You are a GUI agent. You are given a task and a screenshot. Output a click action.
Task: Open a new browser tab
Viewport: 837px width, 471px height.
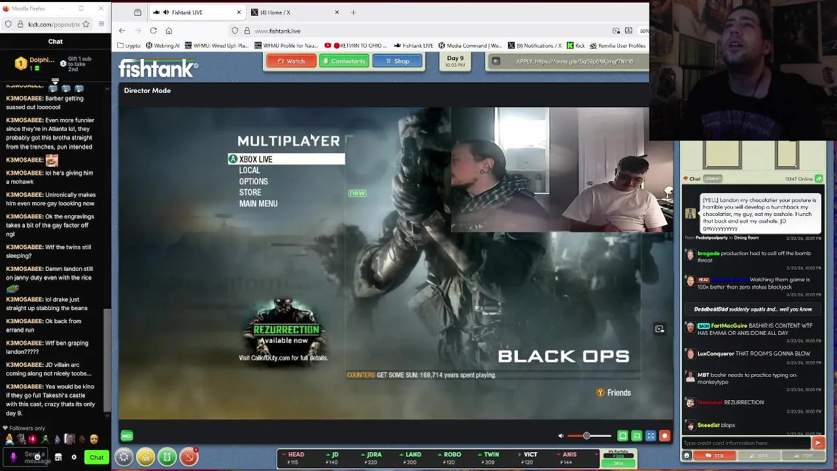(x=353, y=12)
